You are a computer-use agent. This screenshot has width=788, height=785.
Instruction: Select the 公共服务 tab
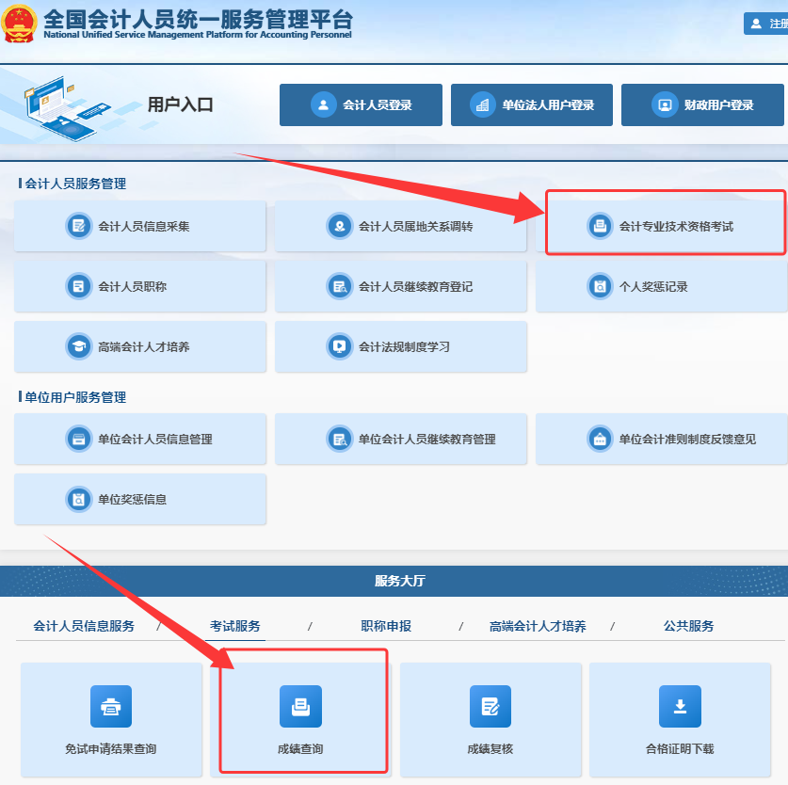688,626
